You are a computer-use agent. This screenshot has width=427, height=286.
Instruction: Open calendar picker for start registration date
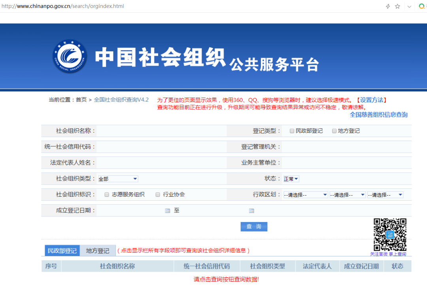168,211
